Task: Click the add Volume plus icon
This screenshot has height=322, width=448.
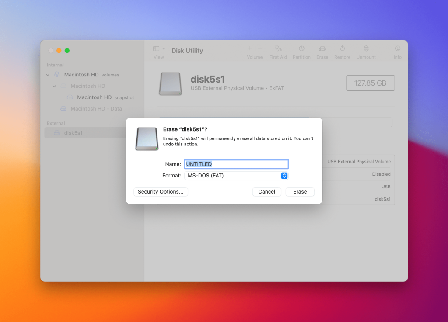Action: click(x=250, y=48)
